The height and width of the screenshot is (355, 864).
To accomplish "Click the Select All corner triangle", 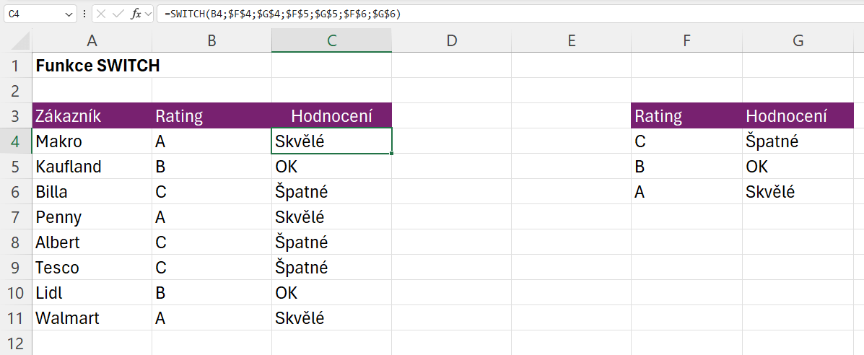I will 21,41.
